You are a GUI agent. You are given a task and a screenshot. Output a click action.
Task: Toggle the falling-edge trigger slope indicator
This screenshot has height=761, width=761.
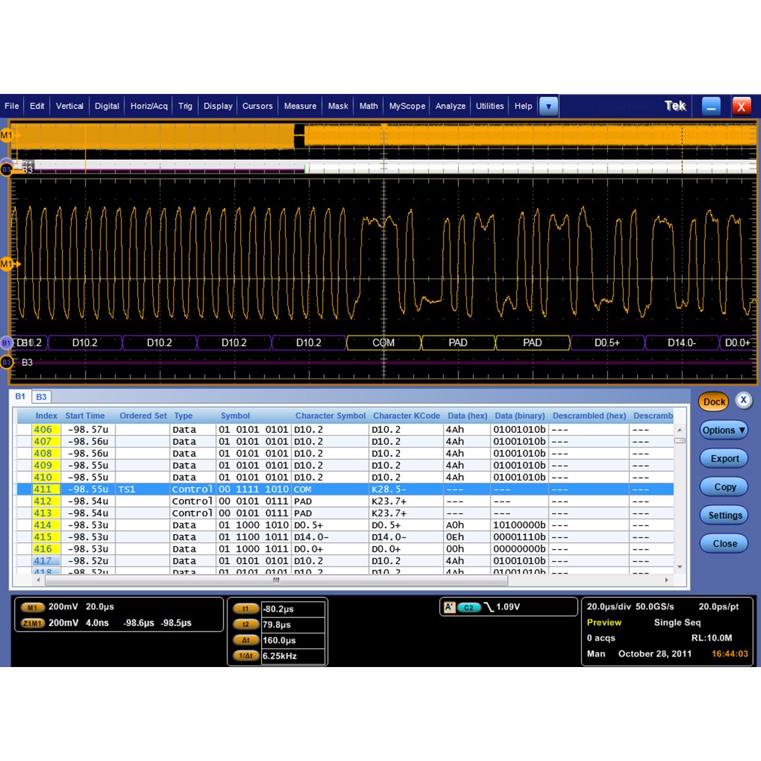click(489, 607)
